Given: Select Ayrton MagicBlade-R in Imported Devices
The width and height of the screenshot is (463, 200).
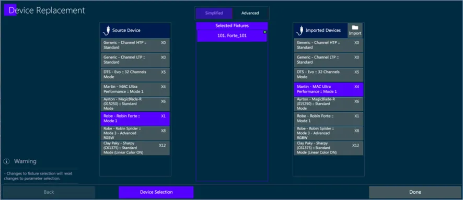Looking at the screenshot, I should pyautogui.click(x=329, y=104).
